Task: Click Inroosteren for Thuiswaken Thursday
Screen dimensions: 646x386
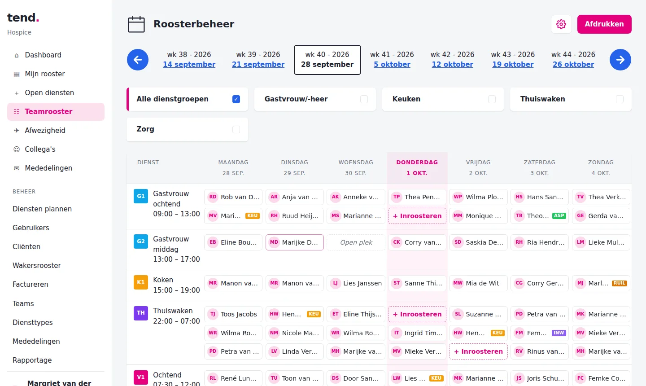Action: tap(417, 314)
